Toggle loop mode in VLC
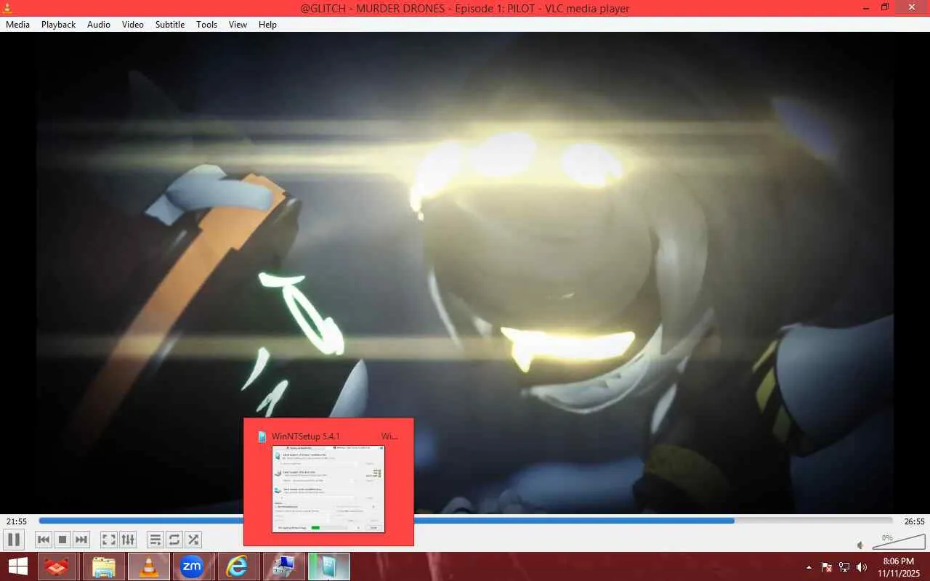 pyautogui.click(x=174, y=540)
